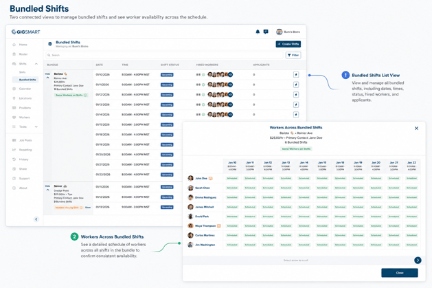Hide the Barista bundle rows
The width and height of the screenshot is (432, 288).
click(x=47, y=76)
